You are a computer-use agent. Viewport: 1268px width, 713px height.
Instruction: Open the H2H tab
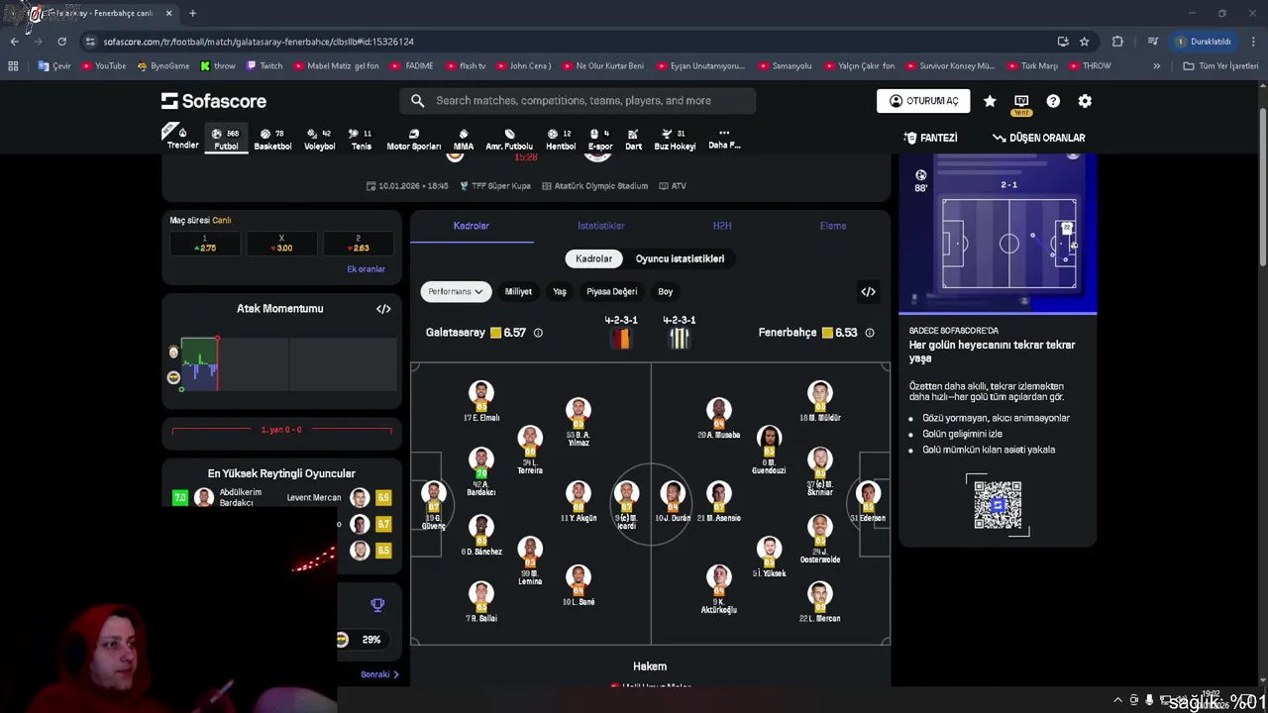click(722, 226)
